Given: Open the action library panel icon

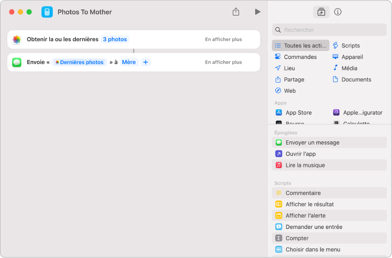Looking at the screenshot, I should tap(321, 12).
